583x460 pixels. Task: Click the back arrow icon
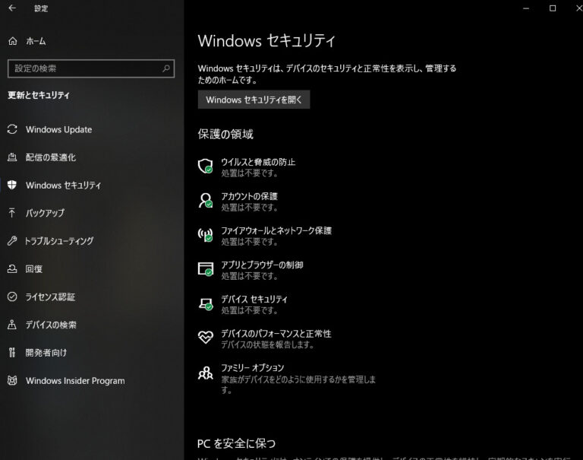pyautogui.click(x=12, y=8)
